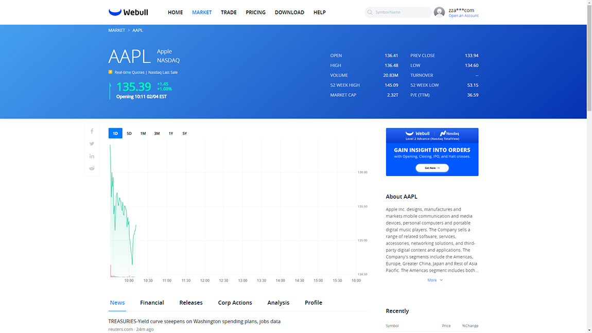Share on LinkedIn icon
The width and height of the screenshot is (592, 333).
pos(92,156)
